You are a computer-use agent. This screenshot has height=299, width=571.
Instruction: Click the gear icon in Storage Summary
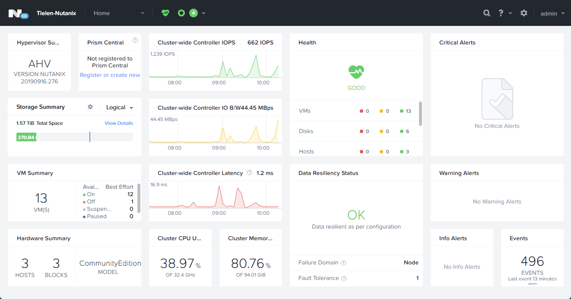[x=90, y=107]
